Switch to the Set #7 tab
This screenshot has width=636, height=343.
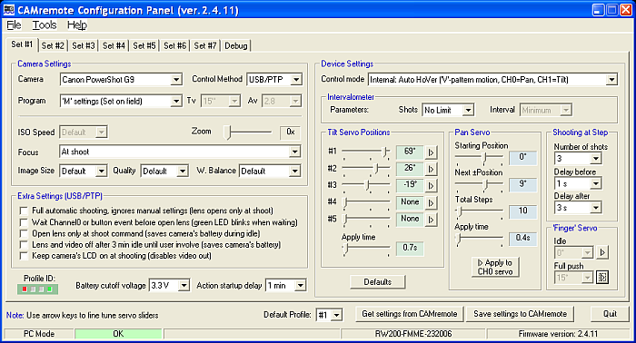pos(204,45)
